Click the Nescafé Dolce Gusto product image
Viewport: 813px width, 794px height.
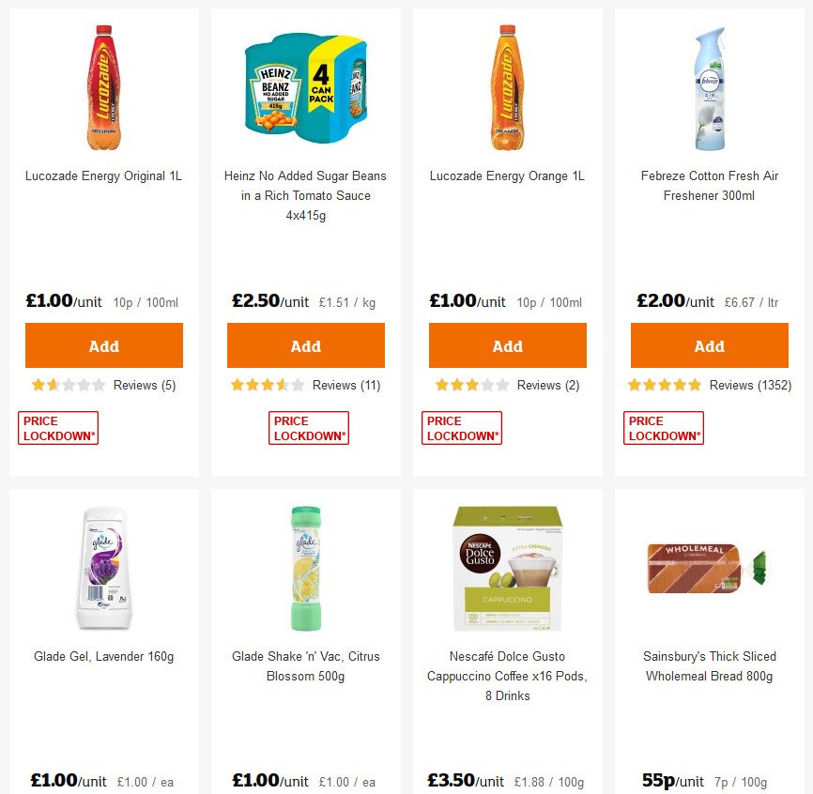pos(507,568)
